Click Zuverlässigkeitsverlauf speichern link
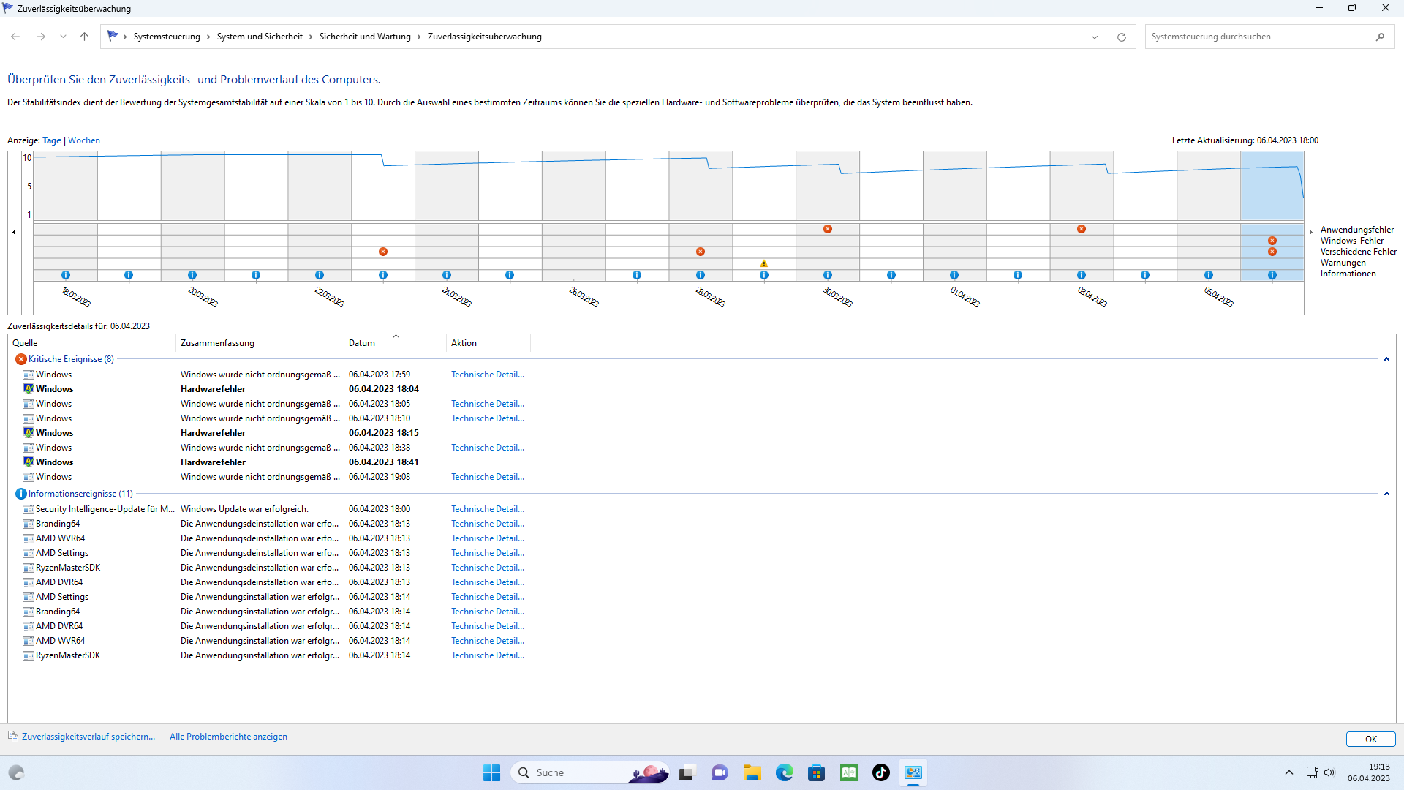1404x790 pixels. 88,737
